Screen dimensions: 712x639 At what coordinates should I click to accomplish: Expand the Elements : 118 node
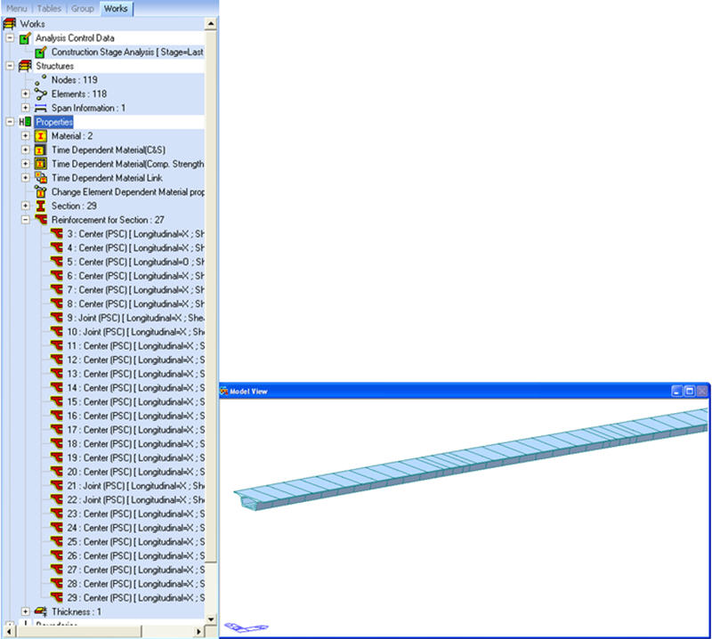pos(26,93)
